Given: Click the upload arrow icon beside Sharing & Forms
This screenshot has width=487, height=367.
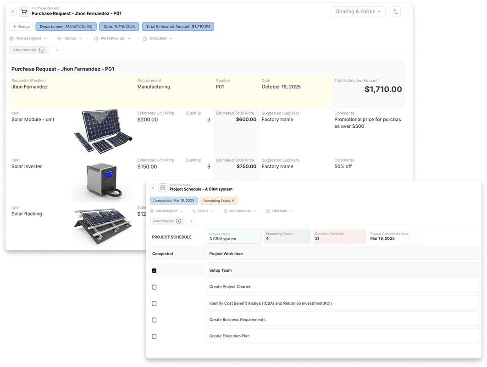Looking at the screenshot, I should pos(395,11).
